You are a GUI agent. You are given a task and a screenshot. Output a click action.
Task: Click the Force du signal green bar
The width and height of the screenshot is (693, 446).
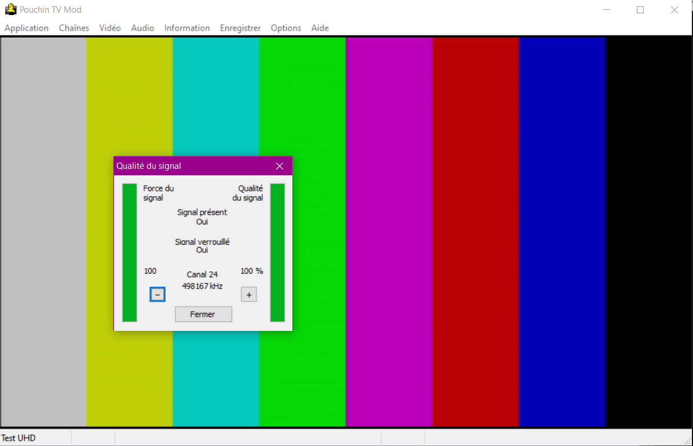130,253
